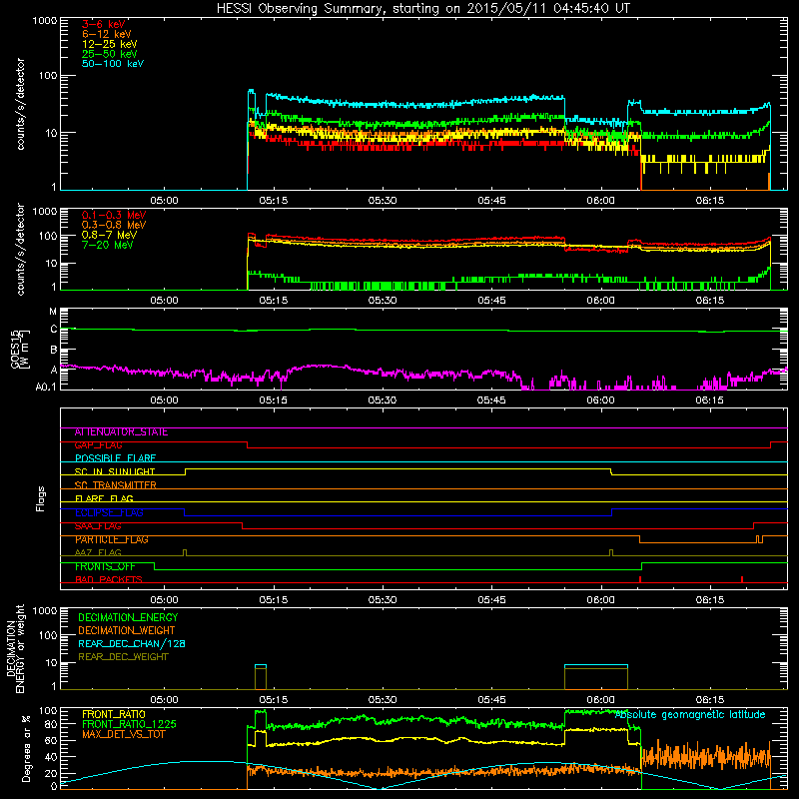799x799 pixels.
Task: Click the HESSI Observing Summary title
Action: point(422,9)
